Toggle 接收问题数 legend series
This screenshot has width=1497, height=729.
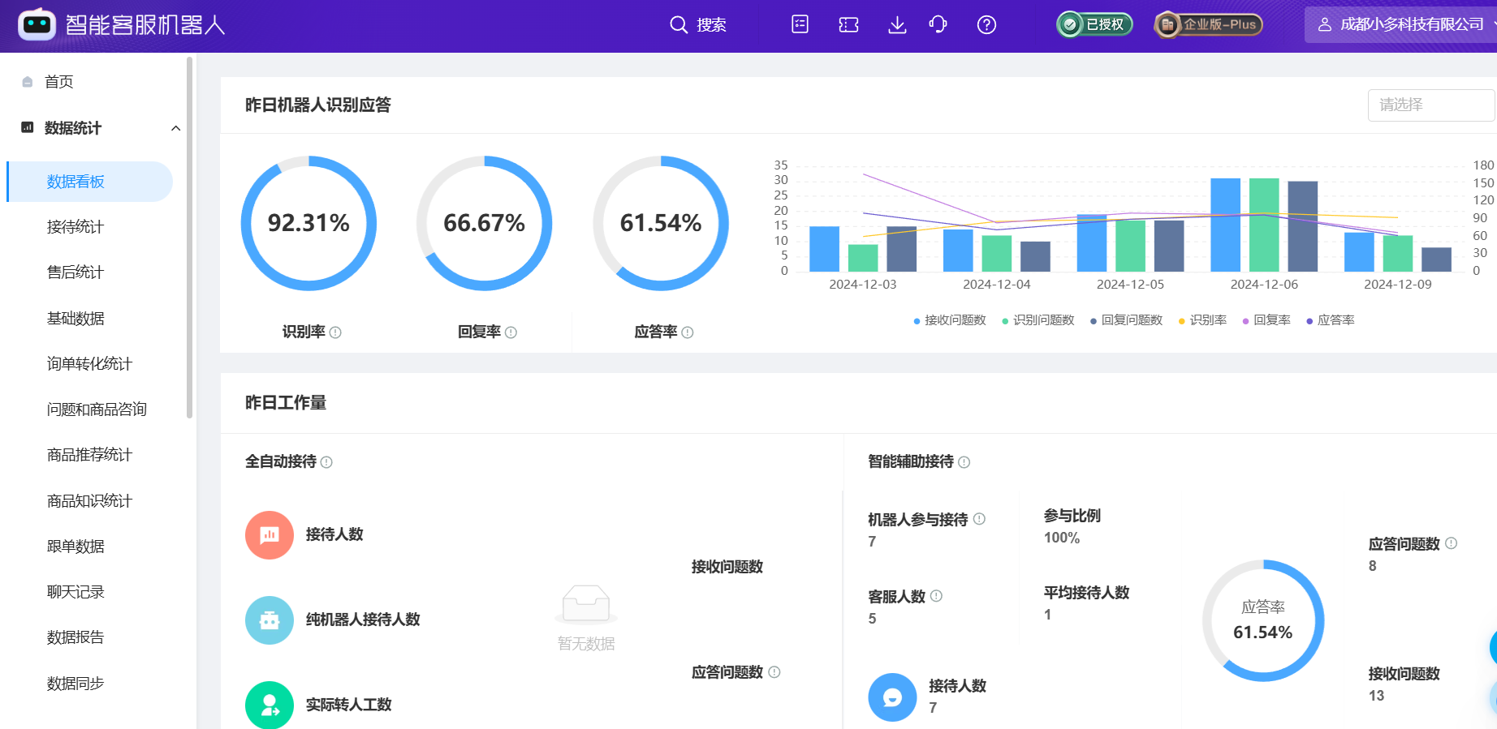click(950, 320)
